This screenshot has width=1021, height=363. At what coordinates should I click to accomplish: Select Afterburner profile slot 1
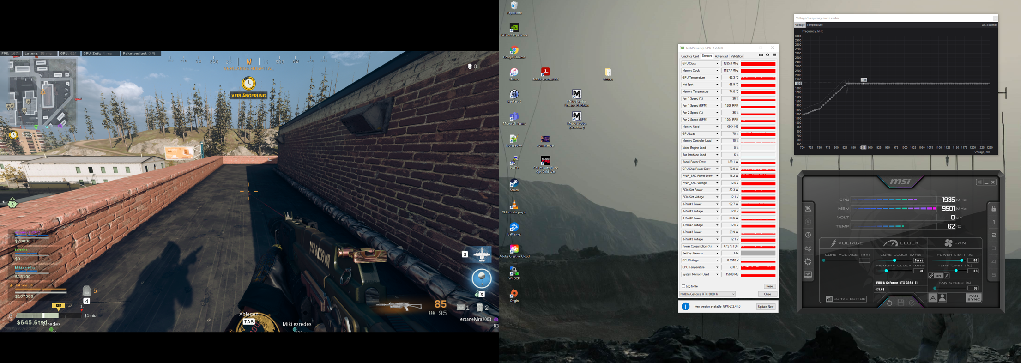[994, 222]
